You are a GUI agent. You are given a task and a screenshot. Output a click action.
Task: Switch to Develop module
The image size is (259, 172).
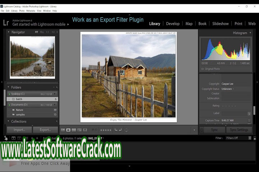[x=173, y=24]
